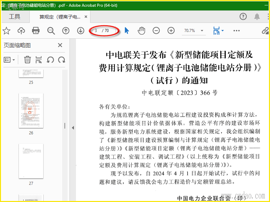Zoom out with minus button

pos(156,31)
